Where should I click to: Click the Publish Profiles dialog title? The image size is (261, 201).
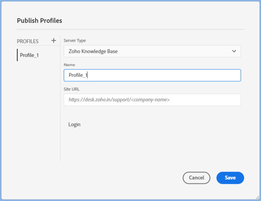(40, 20)
